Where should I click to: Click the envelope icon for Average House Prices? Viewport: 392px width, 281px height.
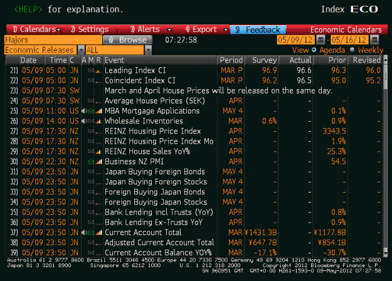click(x=91, y=101)
